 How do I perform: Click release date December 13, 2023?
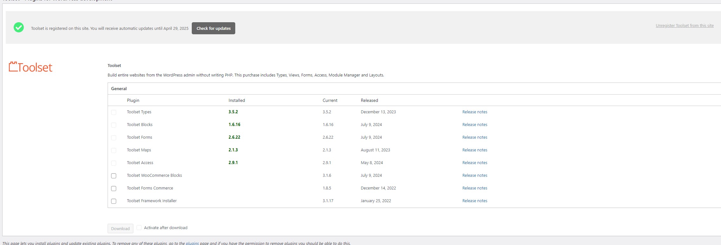coord(378,112)
